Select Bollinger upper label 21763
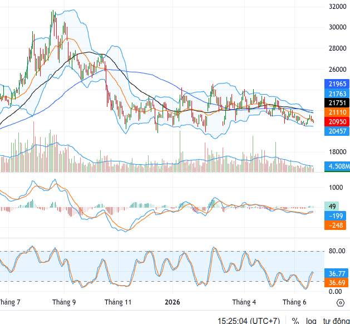350x324 pixels. (337, 94)
